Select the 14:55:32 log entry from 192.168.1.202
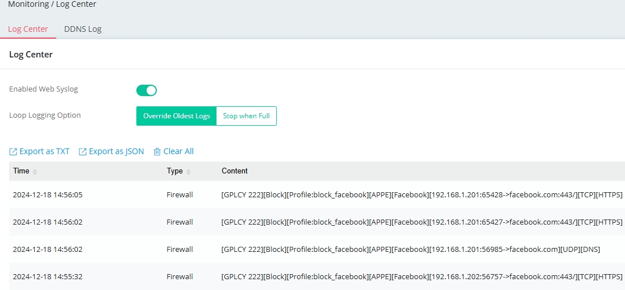Viewport: 625px width, 290px height. click(317, 276)
